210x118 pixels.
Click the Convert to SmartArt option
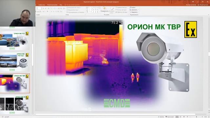(75, 12)
